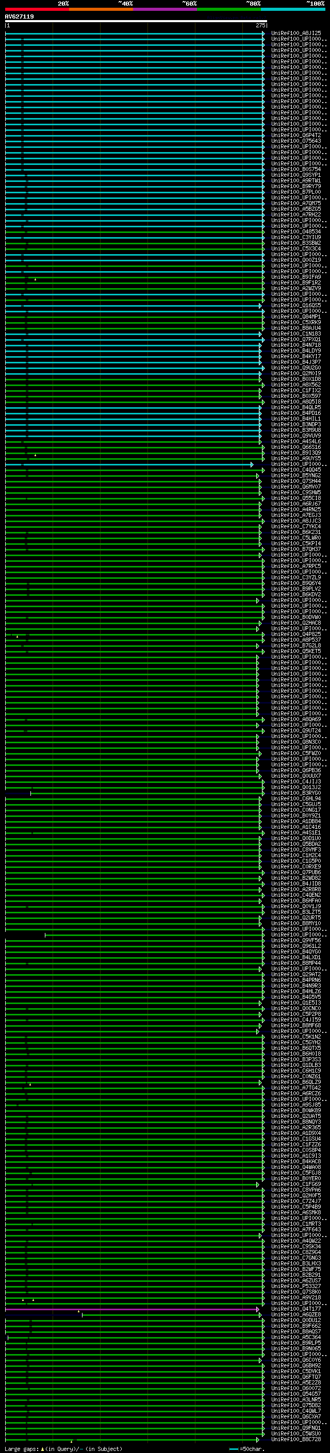Viewport: 330px width, 1453px height.
Task: Click the red 20% identity legend bar
Action: click(x=37, y=9)
